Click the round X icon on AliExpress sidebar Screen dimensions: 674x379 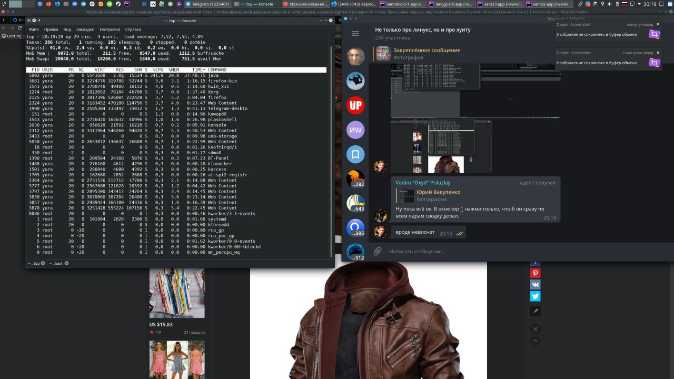coord(535,330)
